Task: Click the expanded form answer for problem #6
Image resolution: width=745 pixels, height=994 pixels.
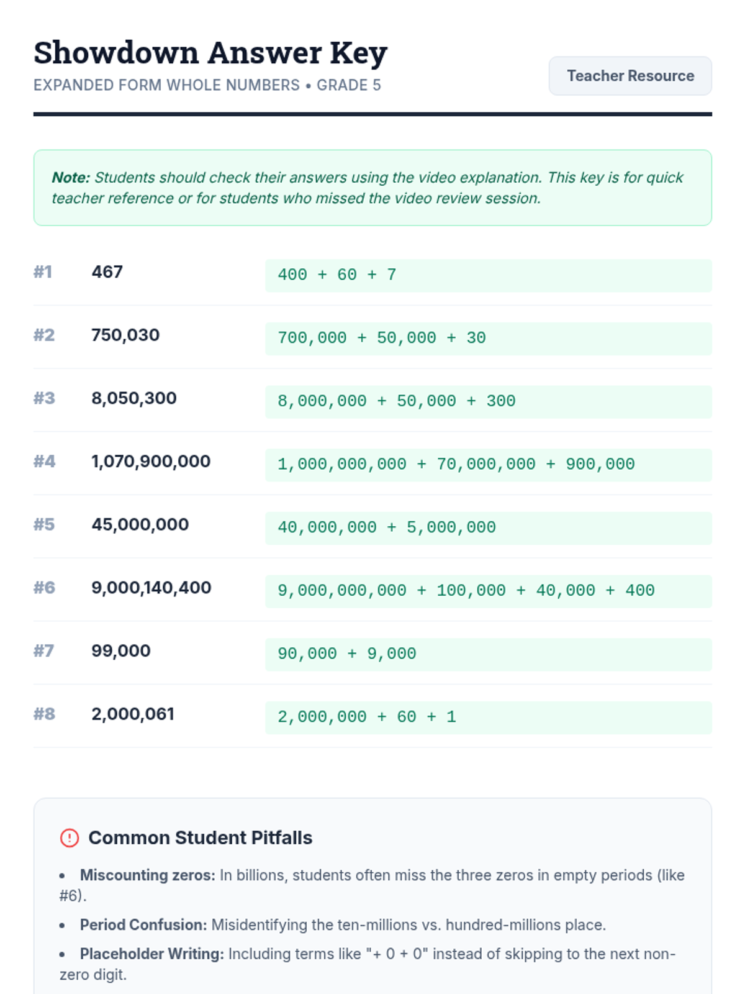Action: pyautogui.click(x=466, y=591)
